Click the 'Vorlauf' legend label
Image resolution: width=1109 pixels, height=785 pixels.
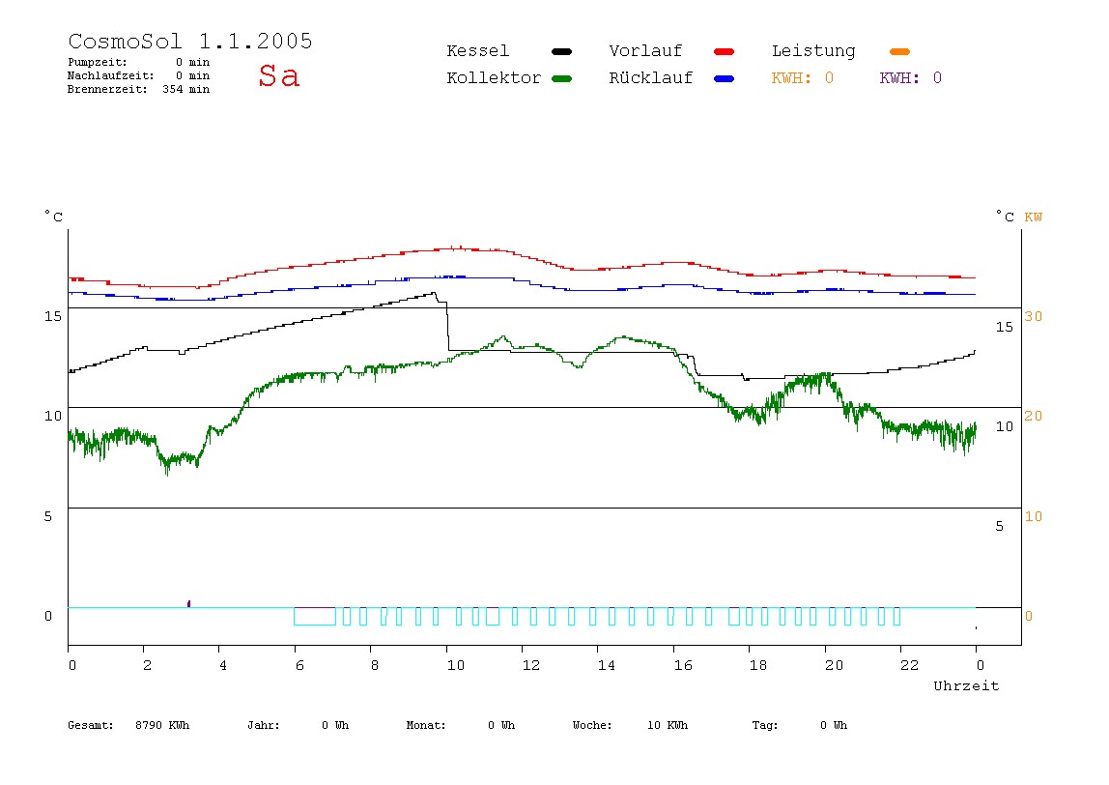coord(645,51)
